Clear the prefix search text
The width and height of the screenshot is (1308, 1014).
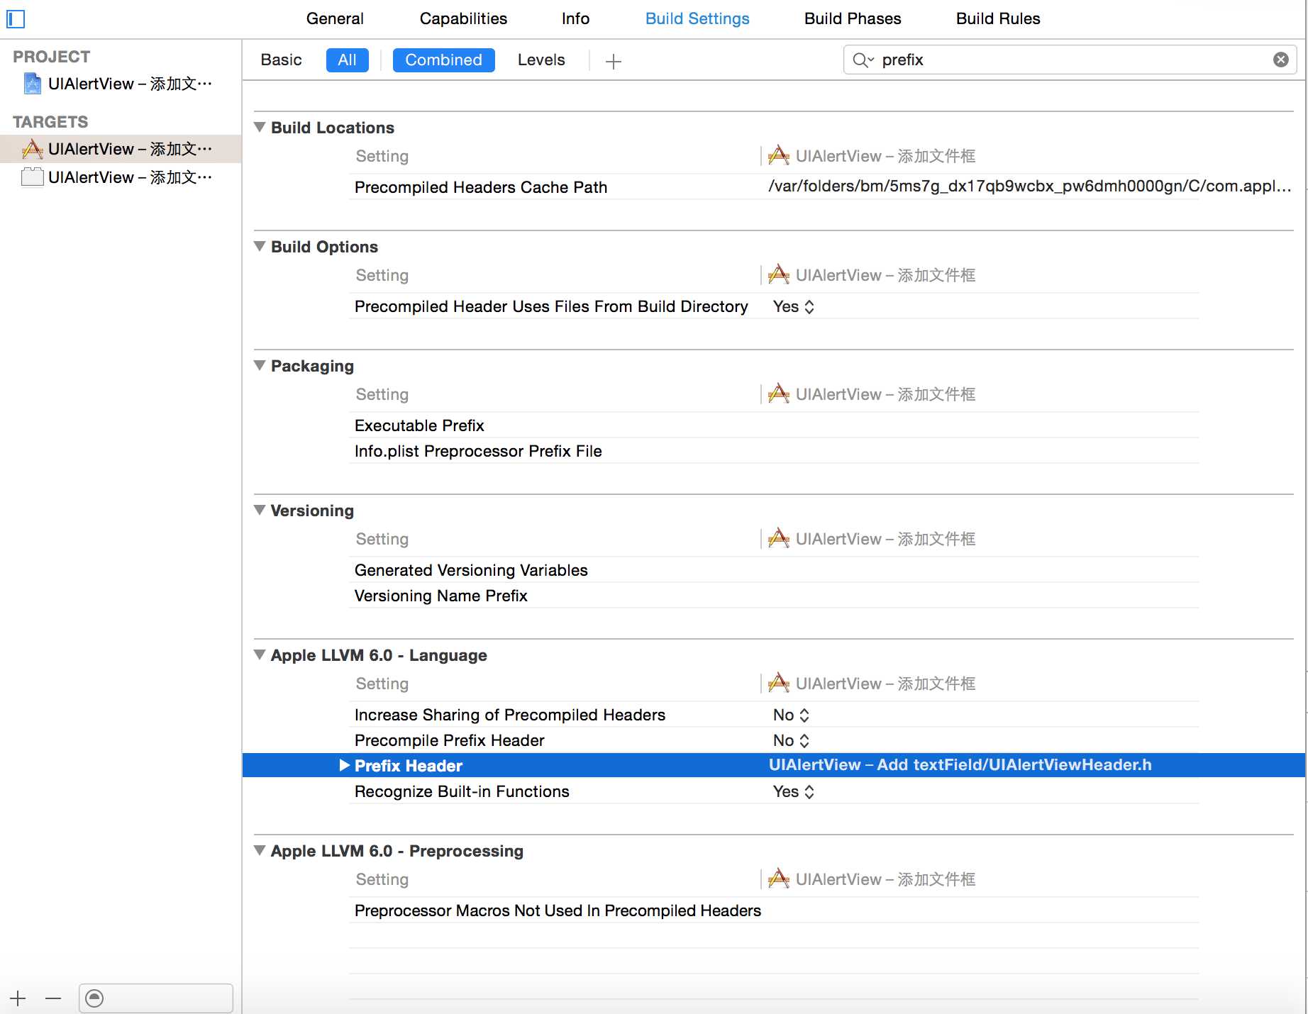click(1280, 60)
